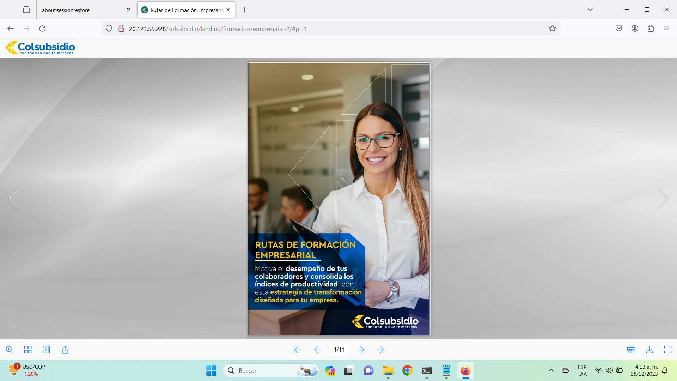Open the list all tabs dropdown
This screenshot has height=381, width=677.
tap(590, 10)
